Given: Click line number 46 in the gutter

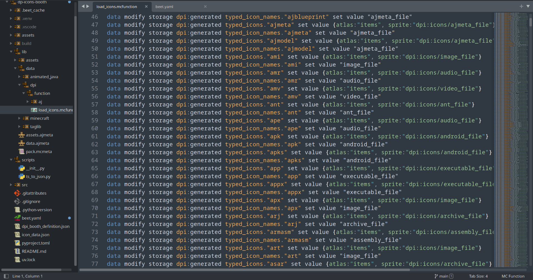Looking at the screenshot, I should pyautogui.click(x=95, y=17).
